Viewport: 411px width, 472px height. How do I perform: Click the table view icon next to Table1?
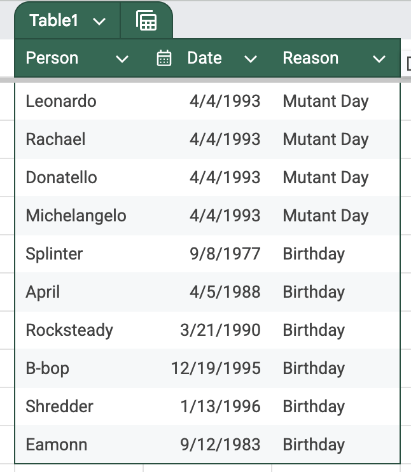(146, 21)
